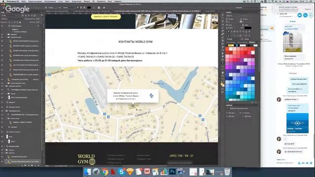Click the footer phone (495) 743-94-31

tap(182, 156)
